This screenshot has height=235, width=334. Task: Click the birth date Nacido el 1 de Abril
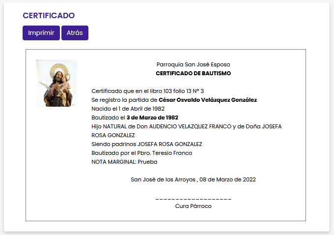pyautogui.click(x=128, y=109)
